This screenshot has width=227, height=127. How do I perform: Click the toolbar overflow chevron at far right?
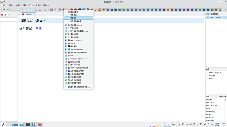click(225, 9)
